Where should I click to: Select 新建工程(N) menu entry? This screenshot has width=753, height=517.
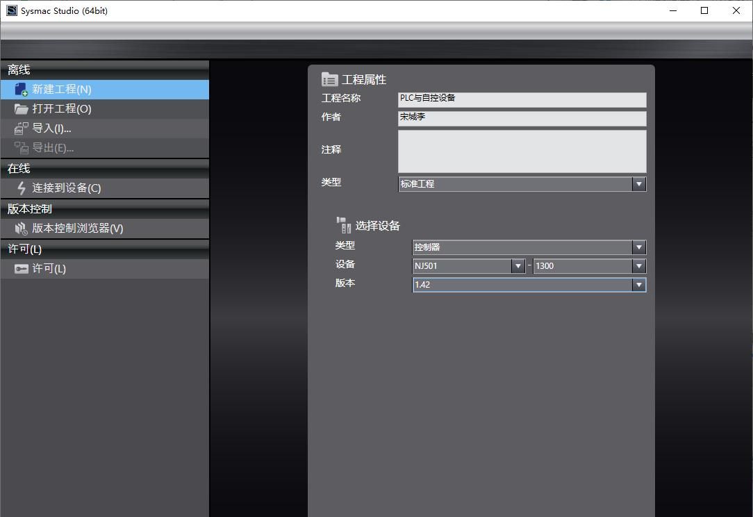click(105, 90)
